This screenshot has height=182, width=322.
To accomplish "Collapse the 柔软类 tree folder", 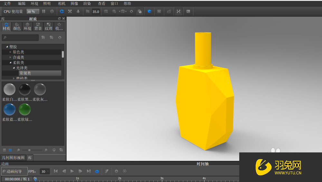I will pos(10,63).
